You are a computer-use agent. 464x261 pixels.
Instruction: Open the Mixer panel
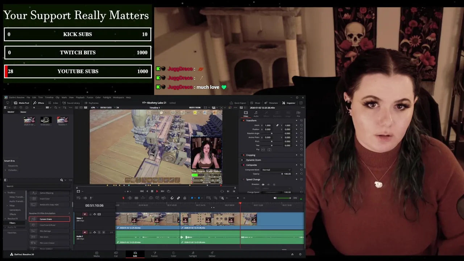click(256, 103)
